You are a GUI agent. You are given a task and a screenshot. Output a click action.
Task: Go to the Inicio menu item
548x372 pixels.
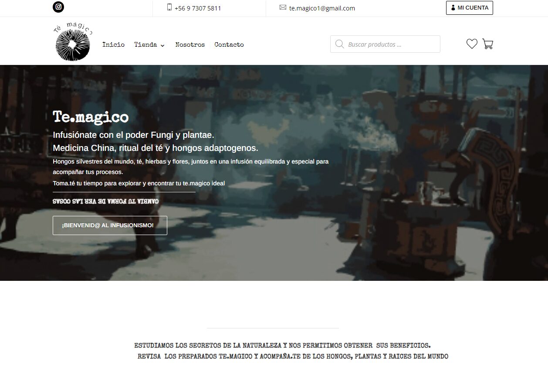113,44
